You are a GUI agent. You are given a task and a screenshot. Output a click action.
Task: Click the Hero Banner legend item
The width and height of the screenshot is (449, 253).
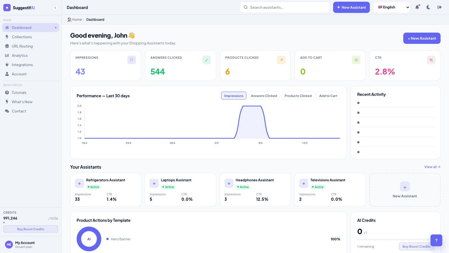pyautogui.click(x=118, y=239)
